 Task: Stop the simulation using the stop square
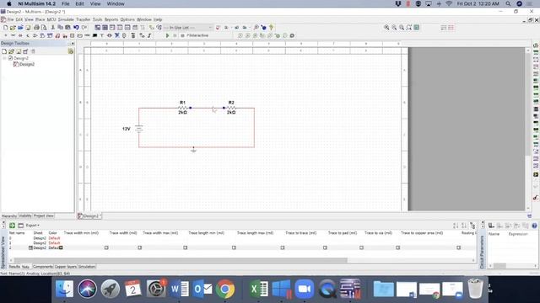182,35
